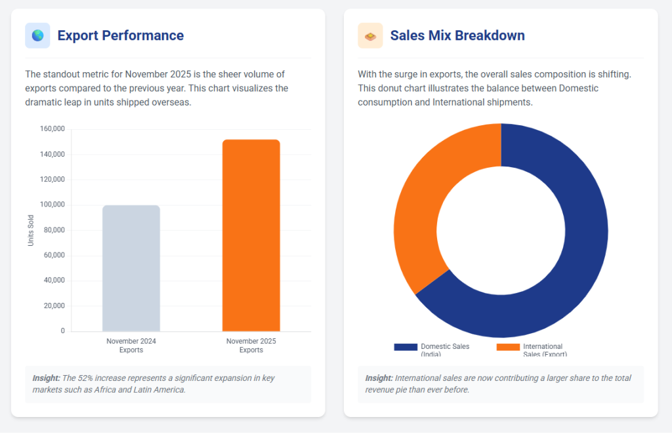Viewport: 672px width, 438px height.
Task: Select the gray November 2024 Exports bar
Action: pyautogui.click(x=131, y=268)
